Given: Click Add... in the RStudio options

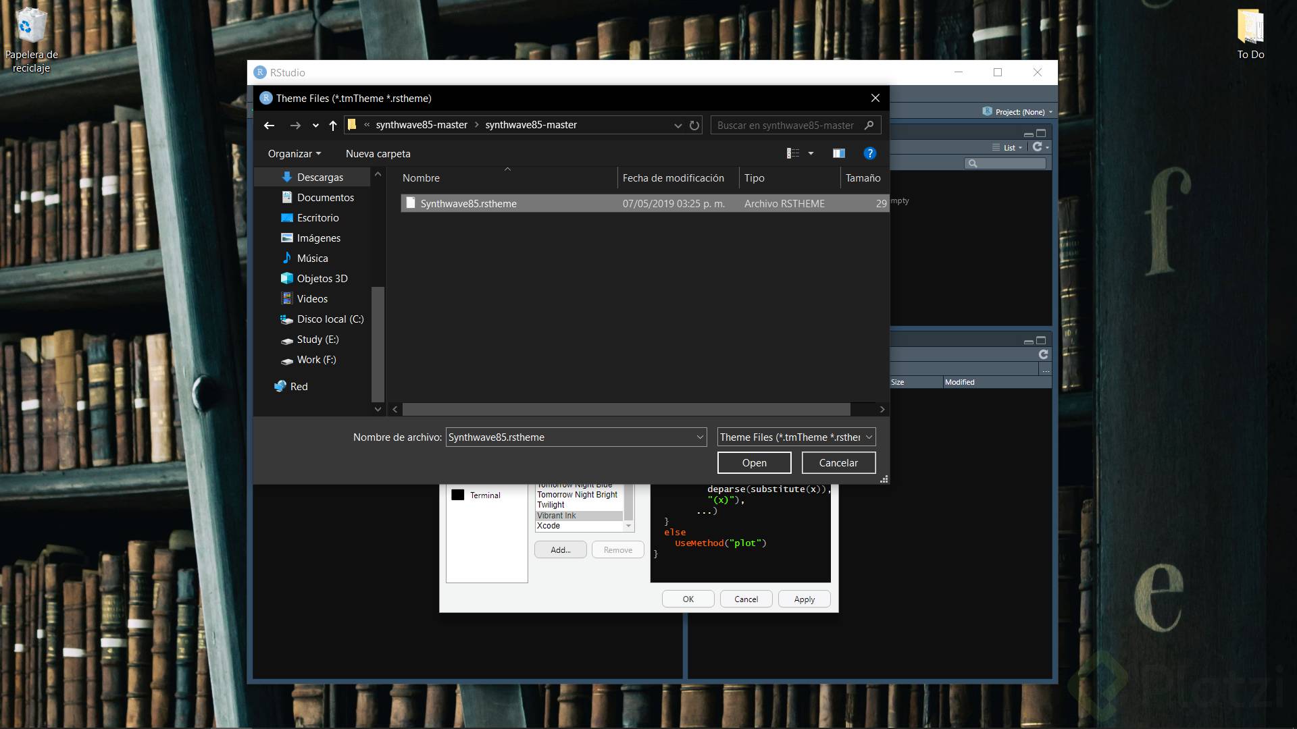Looking at the screenshot, I should [561, 550].
